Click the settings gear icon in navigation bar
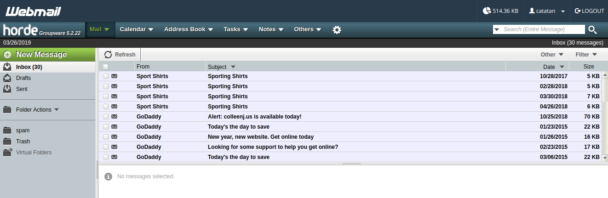608x198 pixels. tap(337, 30)
